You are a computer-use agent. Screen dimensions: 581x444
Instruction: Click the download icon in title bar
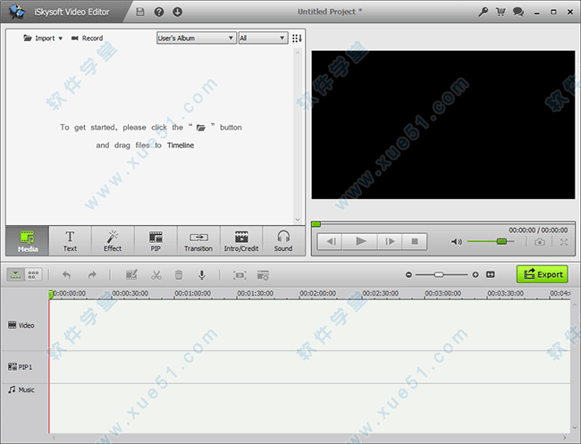pos(178,12)
